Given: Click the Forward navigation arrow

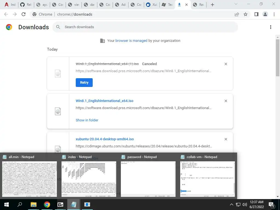Looking at the screenshot, I should (15, 14).
